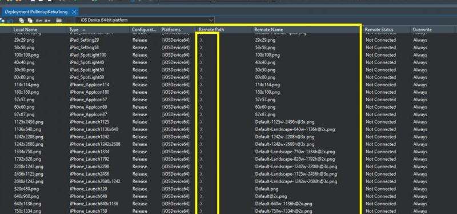Select local file 1125x2436.png
457x214 pixels.
(29, 122)
